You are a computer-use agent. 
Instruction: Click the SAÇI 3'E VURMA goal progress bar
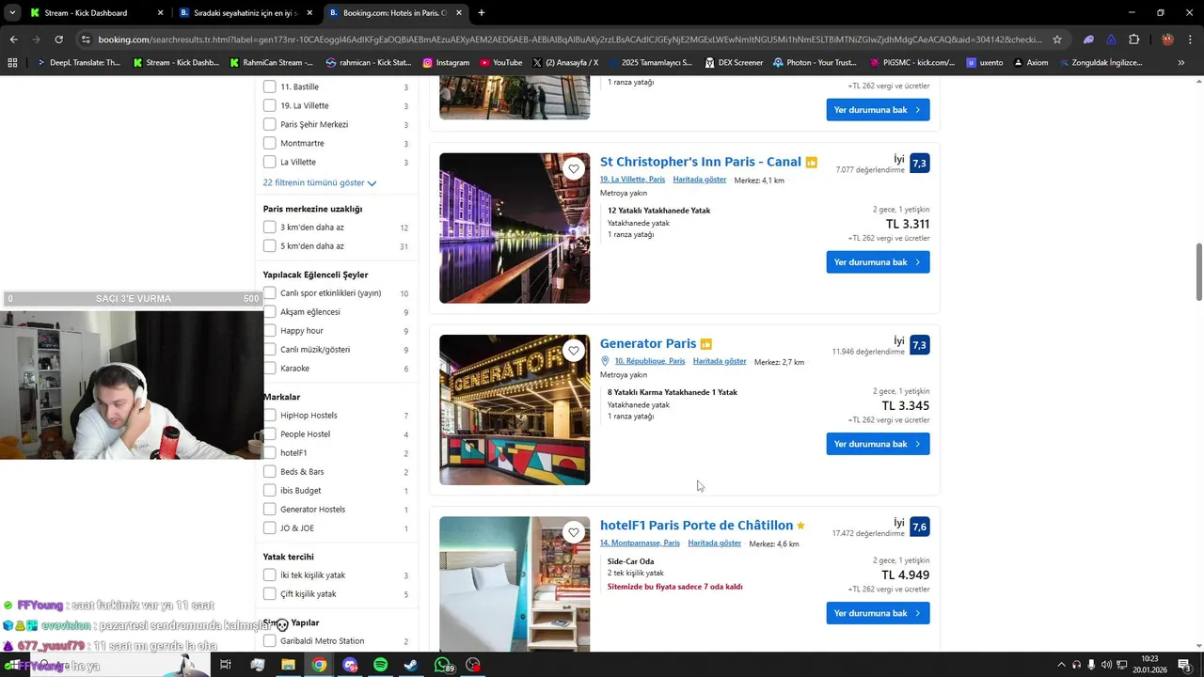coord(133,299)
